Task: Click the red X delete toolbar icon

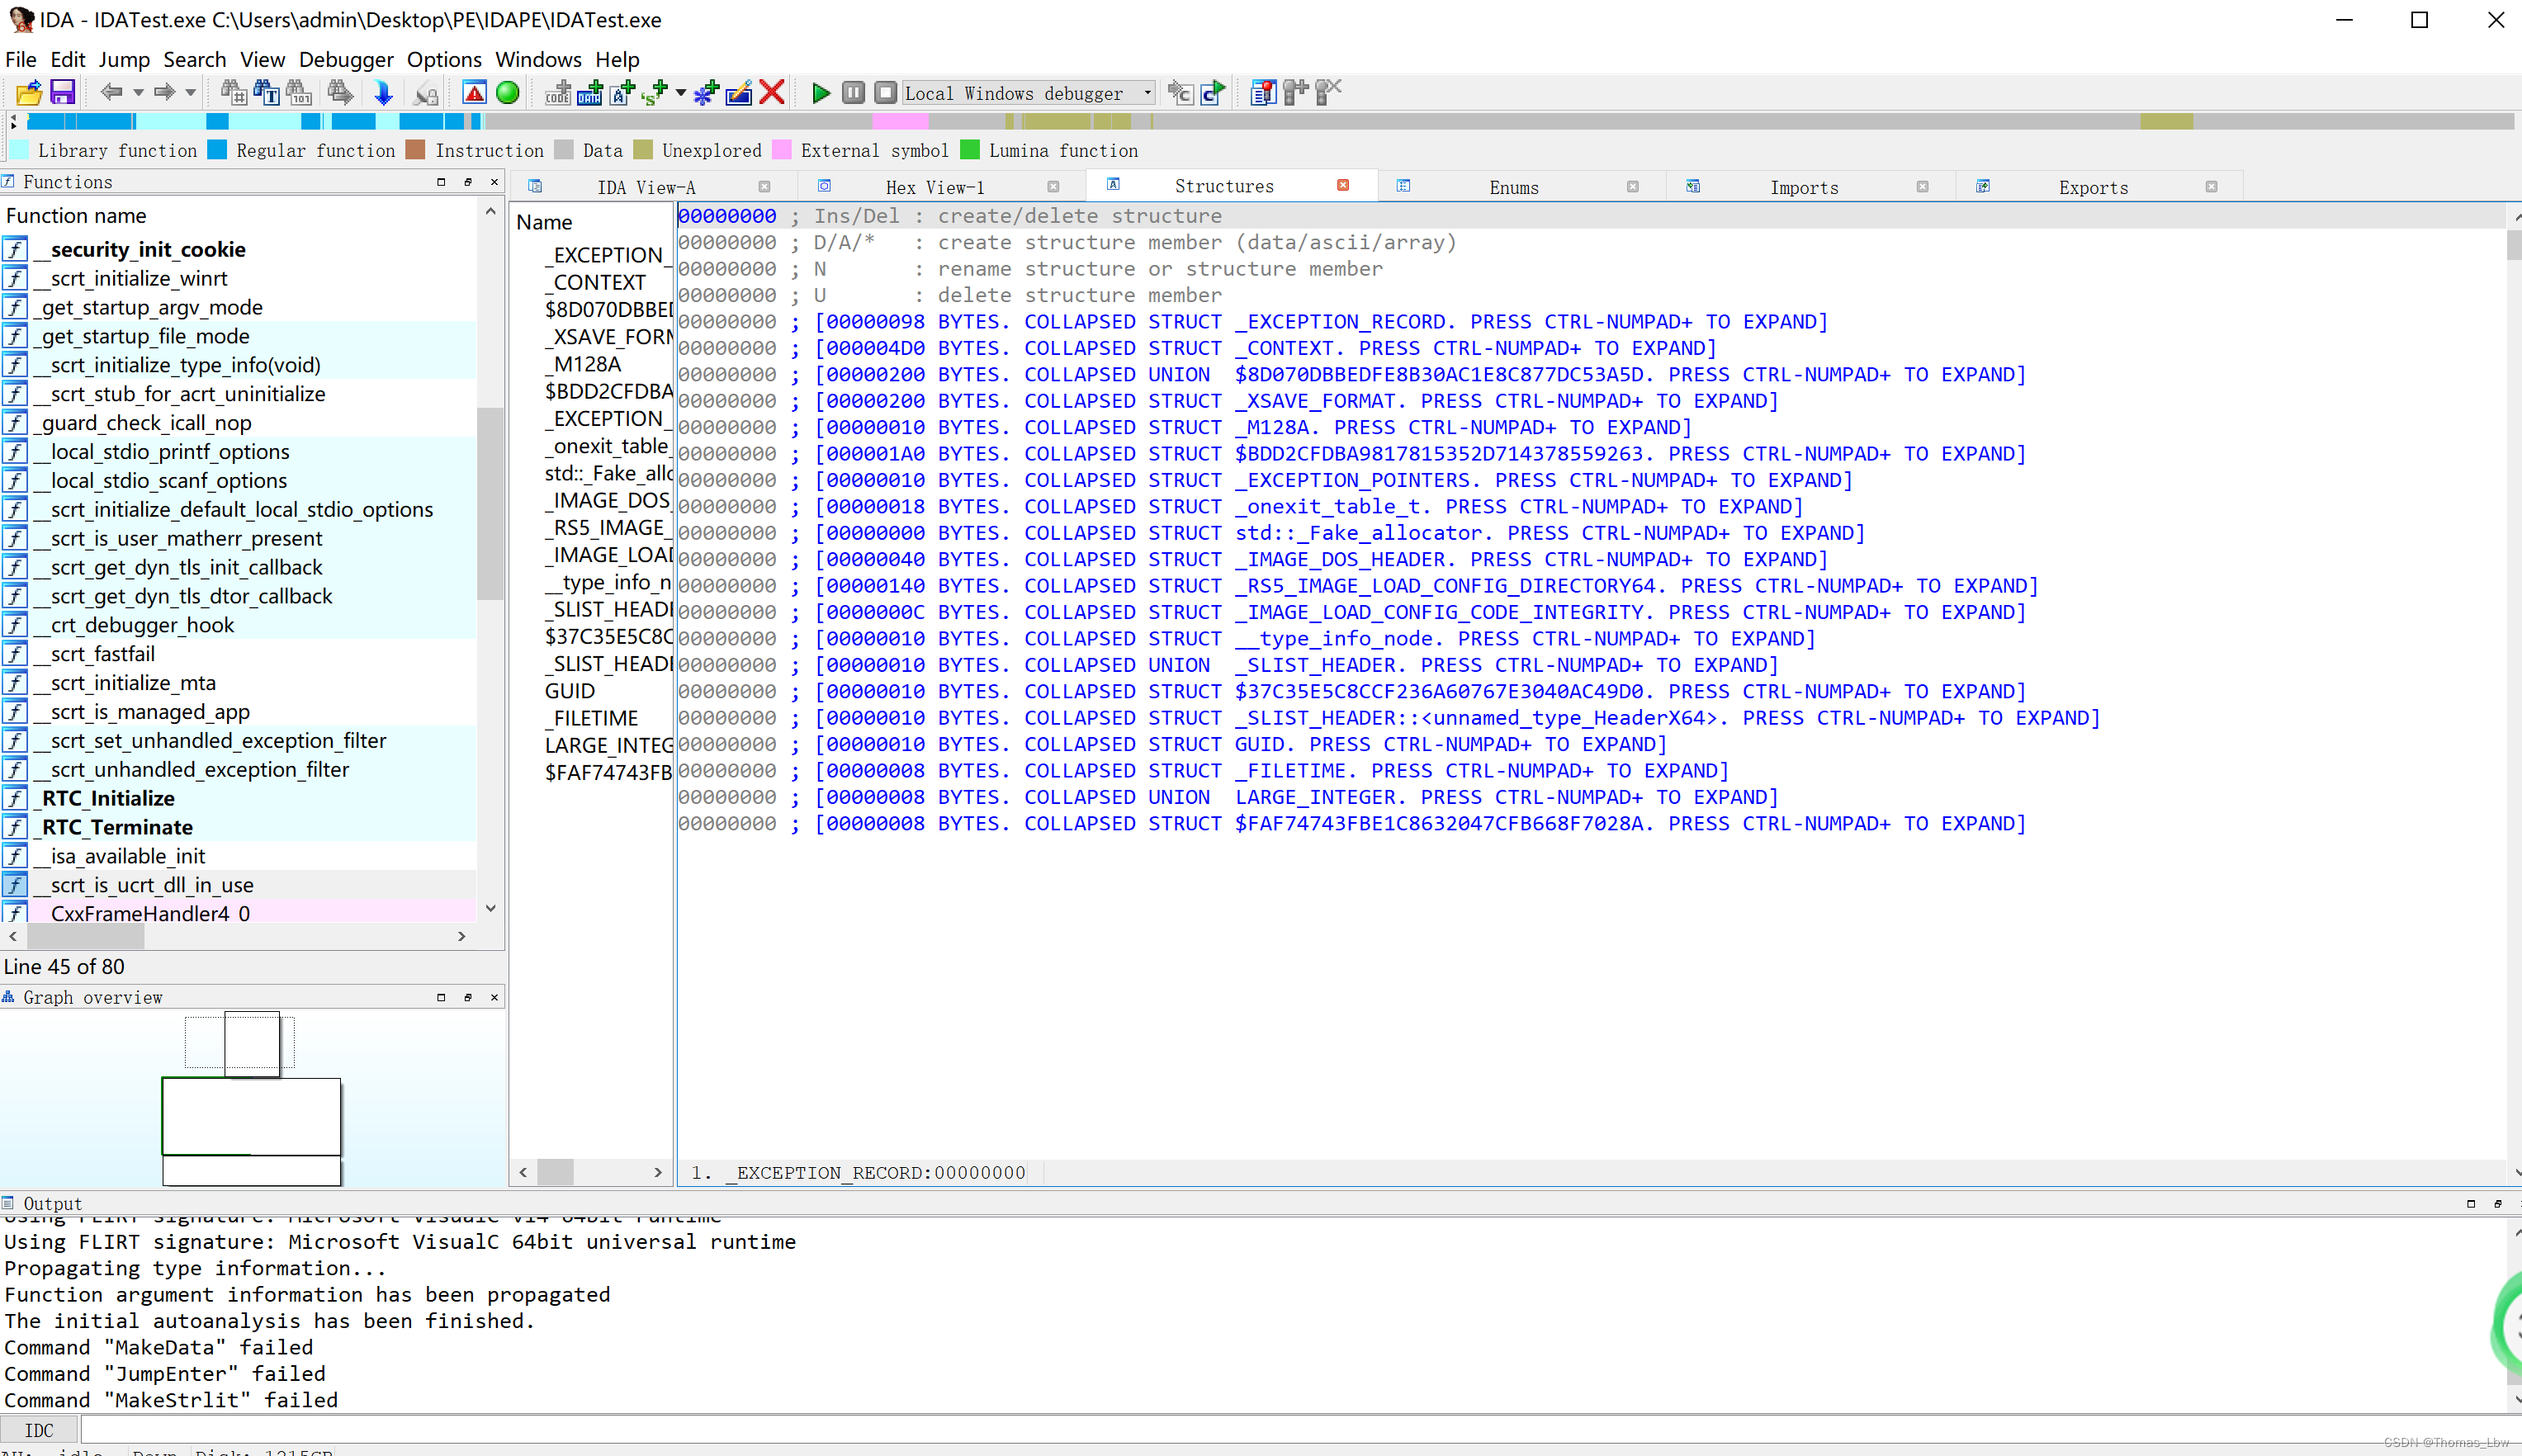Action: [x=771, y=93]
